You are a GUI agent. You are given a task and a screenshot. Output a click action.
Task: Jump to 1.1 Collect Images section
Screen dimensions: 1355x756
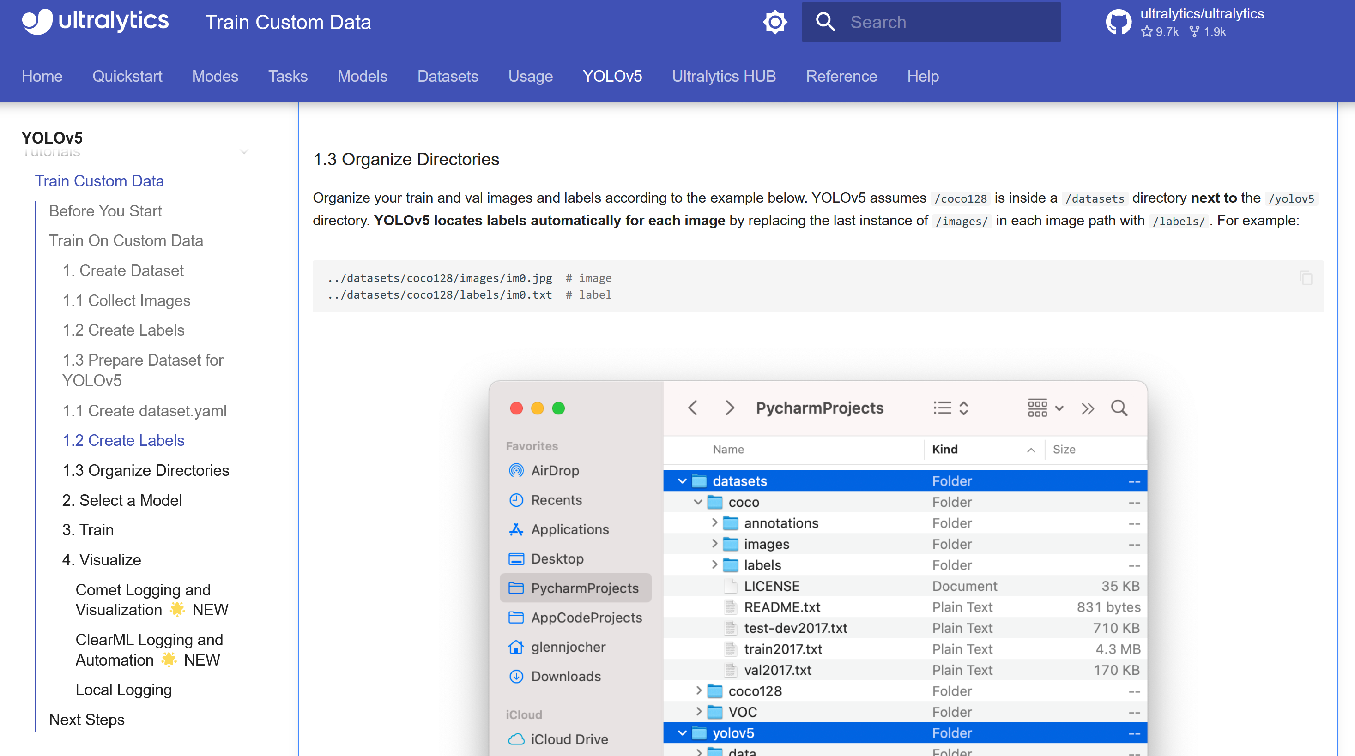click(126, 301)
